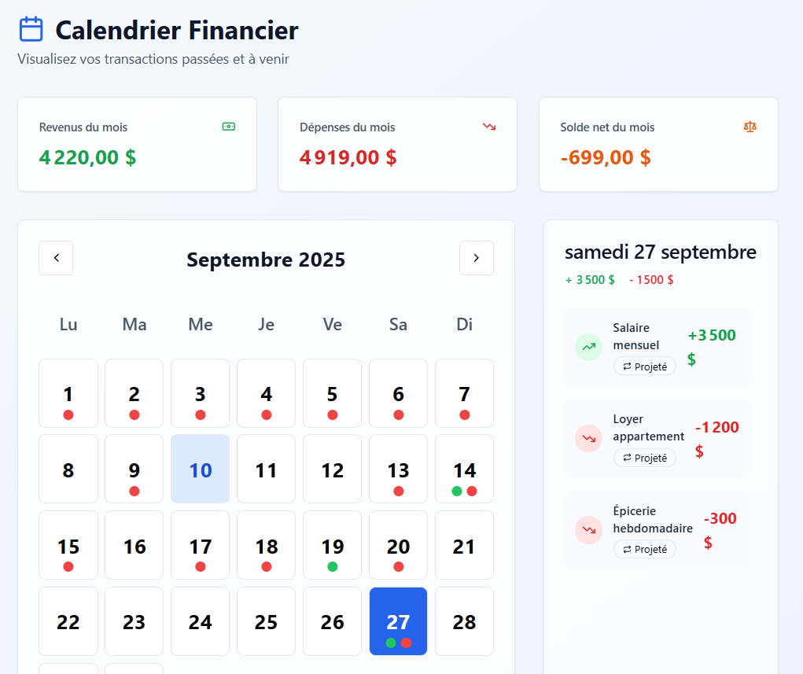Click the red trend icon beside Loyer appartement

tap(588, 439)
